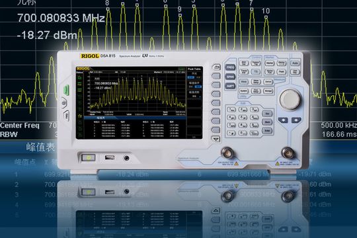This screenshot has width=357, height=238.
Task: Tap keypad digit 4
Action: point(231,118)
